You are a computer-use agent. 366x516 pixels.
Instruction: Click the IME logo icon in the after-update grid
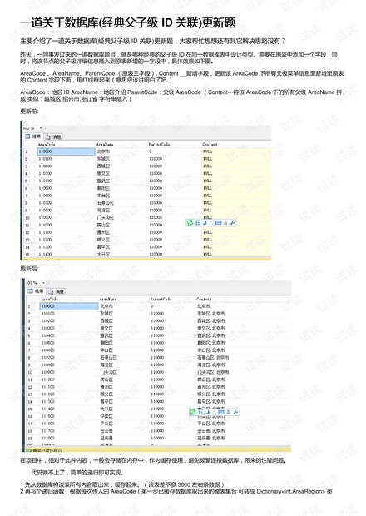tap(193, 412)
